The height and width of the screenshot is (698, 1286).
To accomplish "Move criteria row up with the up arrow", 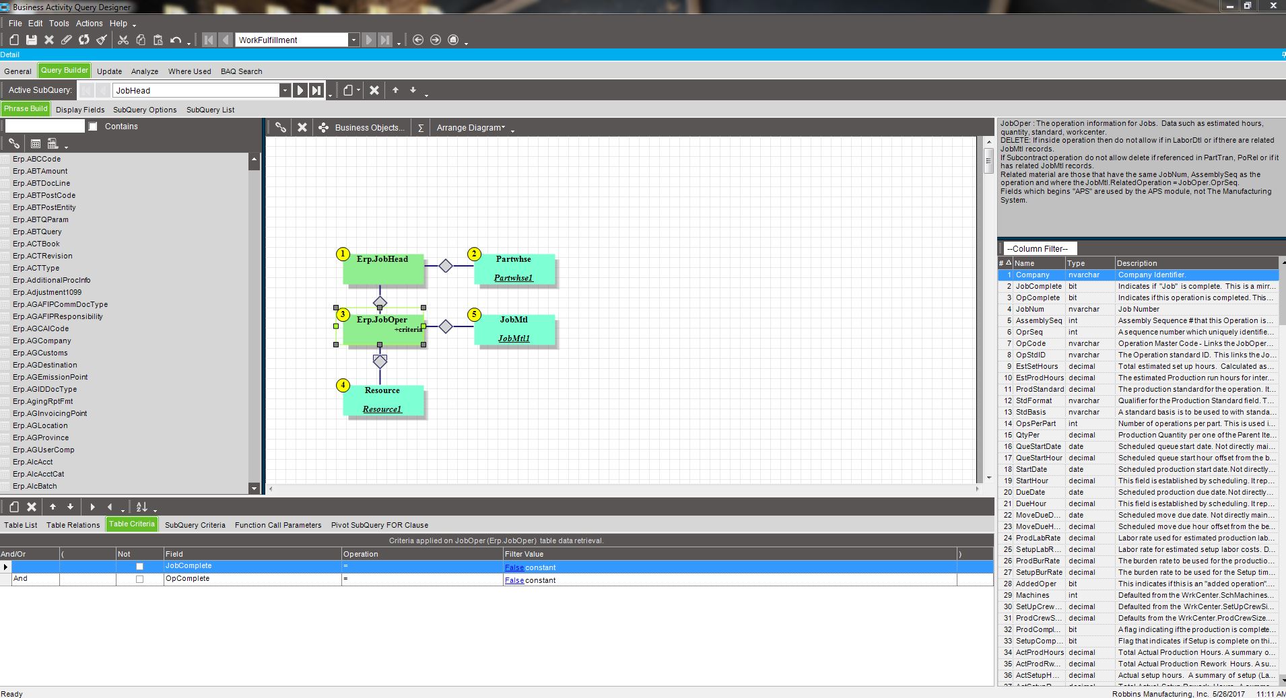I will (x=53, y=507).
